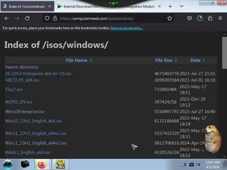This screenshot has width=227, height=170.
Task: Bookmark this page with the star icon
Action: click(169, 18)
